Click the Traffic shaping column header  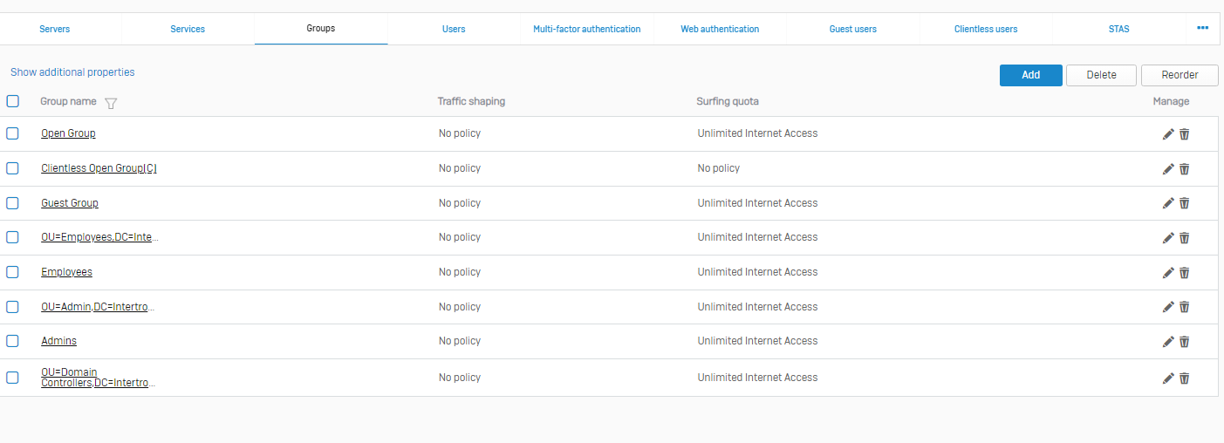[x=471, y=101]
